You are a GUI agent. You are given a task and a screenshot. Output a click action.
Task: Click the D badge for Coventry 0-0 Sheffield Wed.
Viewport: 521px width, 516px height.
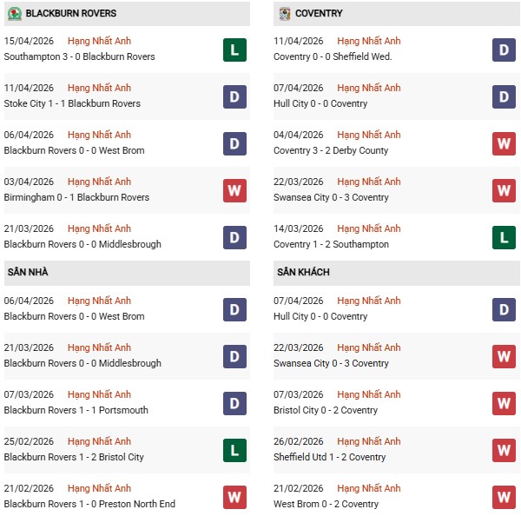(505, 50)
